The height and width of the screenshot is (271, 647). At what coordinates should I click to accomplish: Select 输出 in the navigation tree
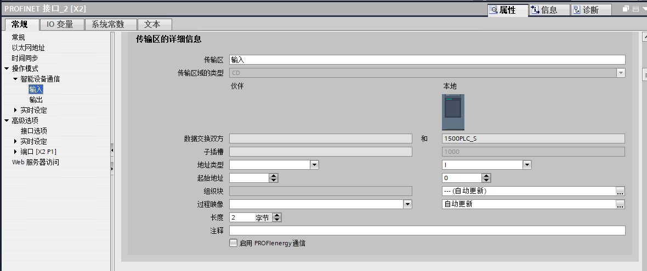tap(36, 100)
